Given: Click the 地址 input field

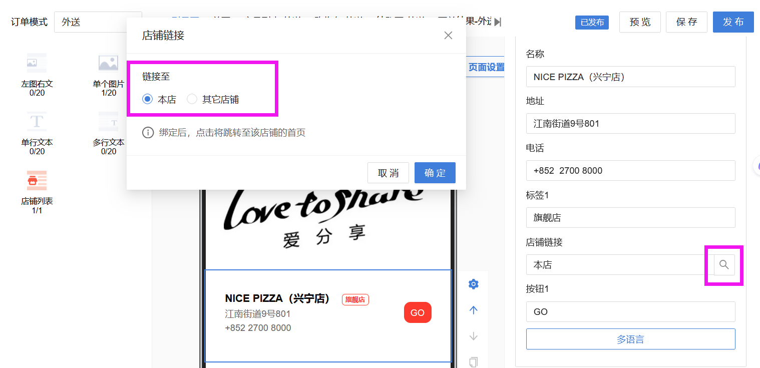Looking at the screenshot, I should point(630,124).
